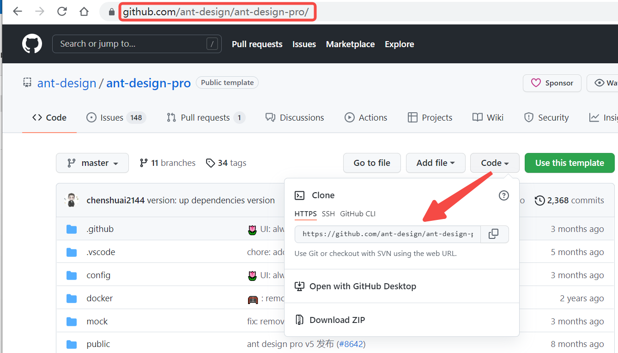Open the ant-design owner link

pos(67,83)
